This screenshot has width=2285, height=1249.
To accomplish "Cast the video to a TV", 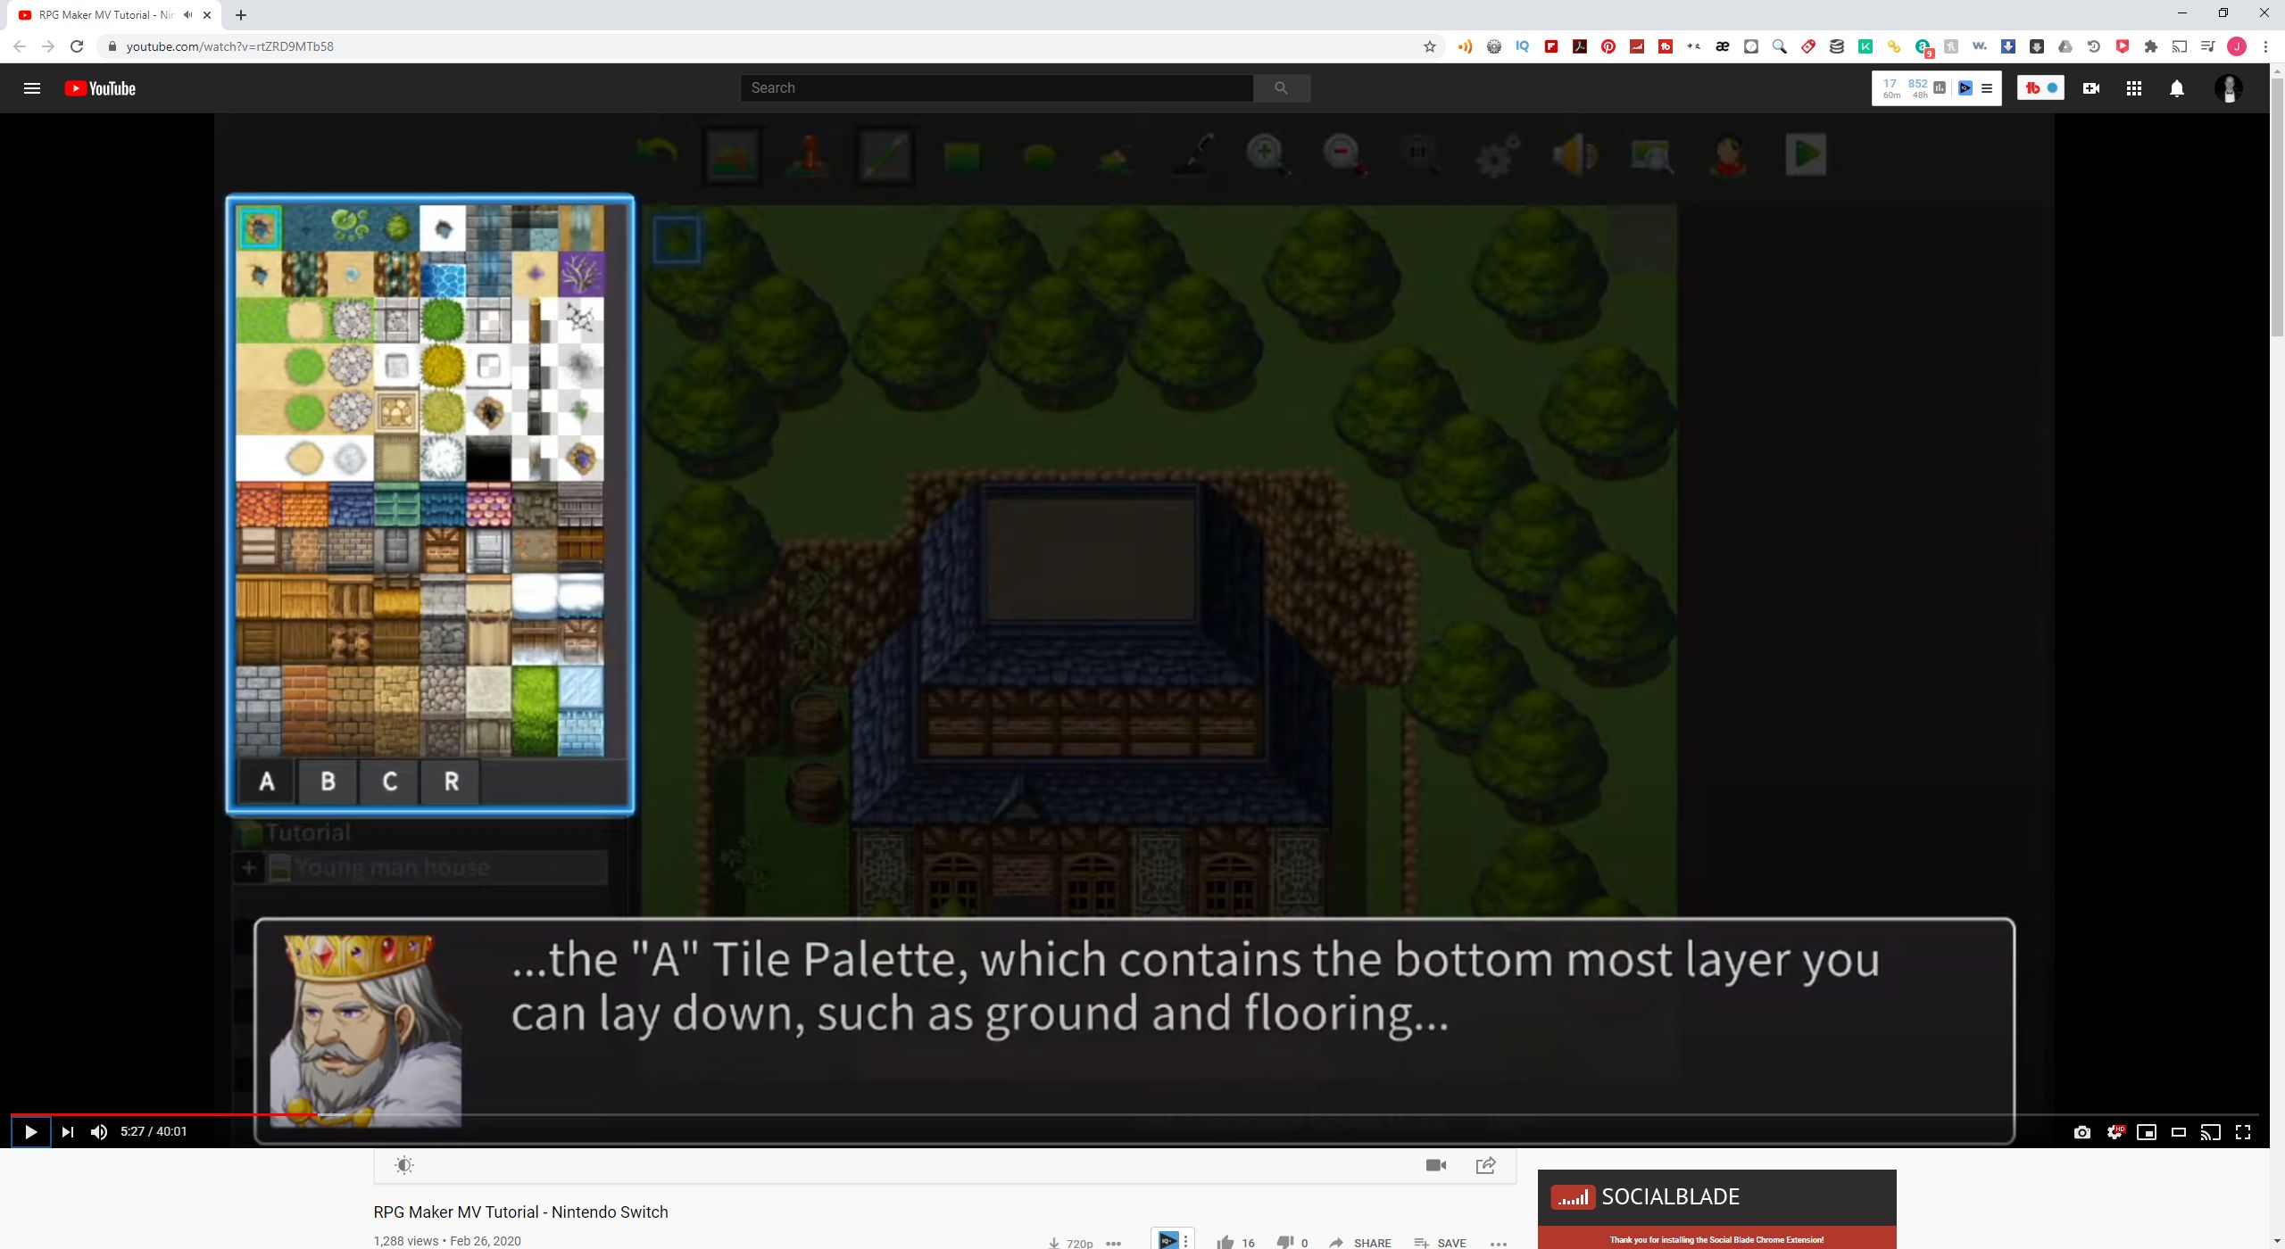I will (x=2210, y=1132).
